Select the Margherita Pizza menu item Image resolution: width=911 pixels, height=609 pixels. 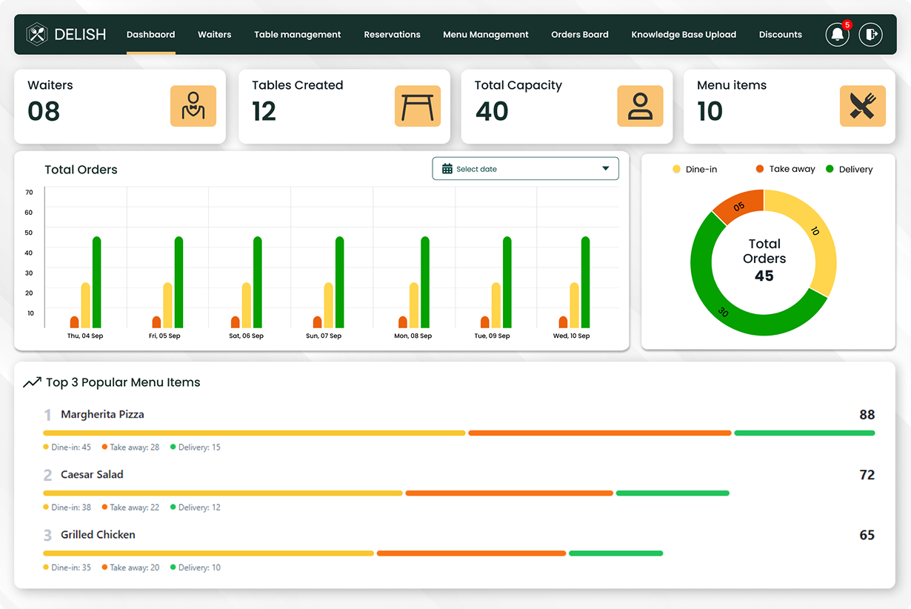coord(102,415)
